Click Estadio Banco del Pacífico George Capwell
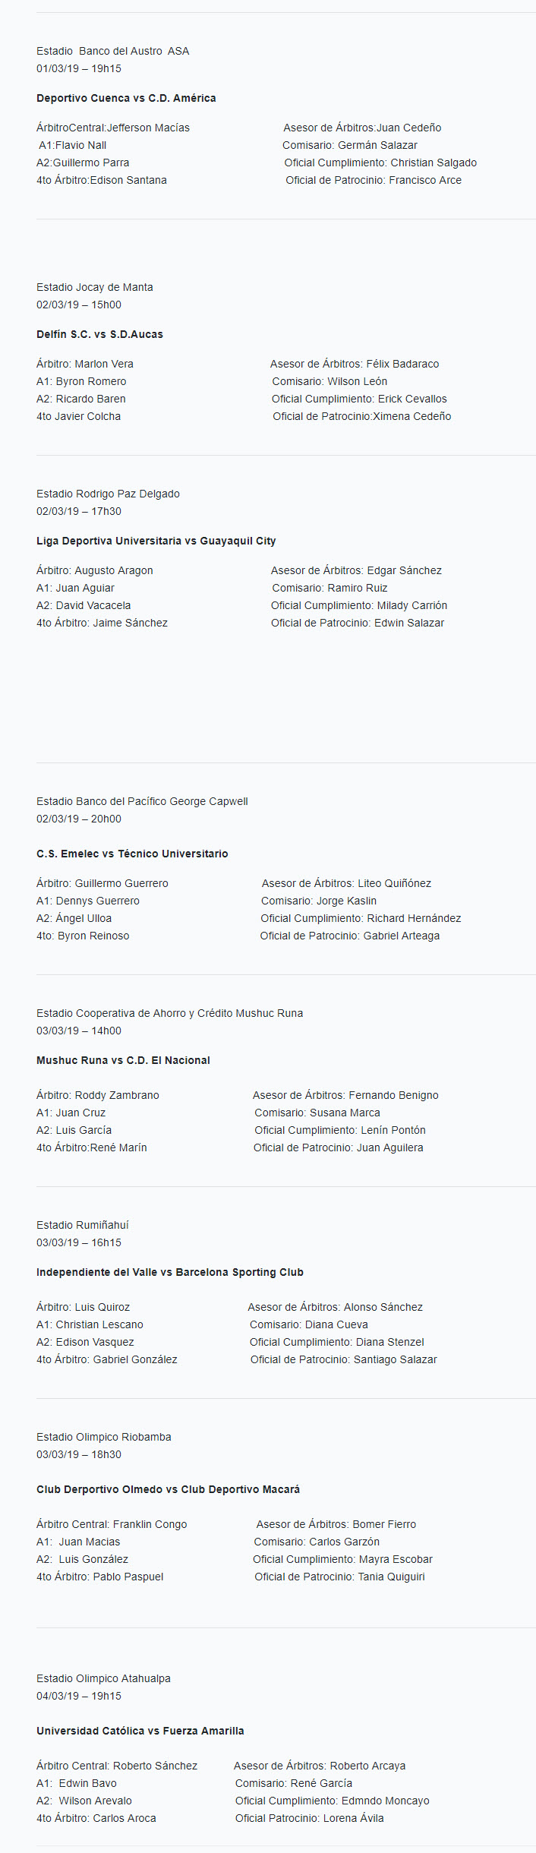Image resolution: width=536 pixels, height=1853 pixels. (142, 801)
